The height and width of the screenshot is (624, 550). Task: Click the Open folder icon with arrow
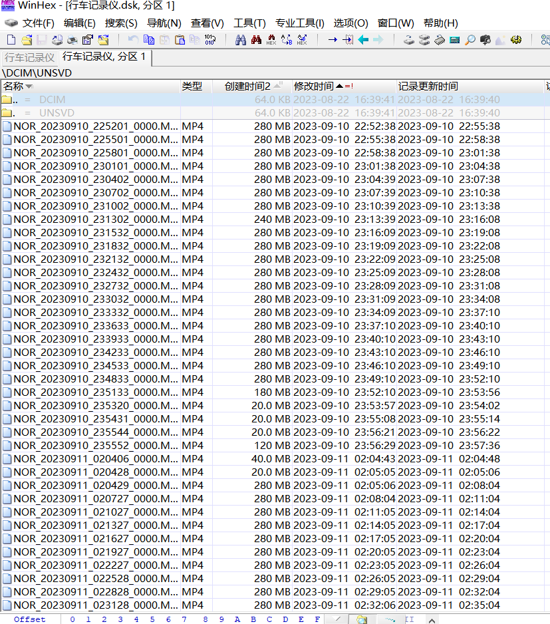pos(103,40)
